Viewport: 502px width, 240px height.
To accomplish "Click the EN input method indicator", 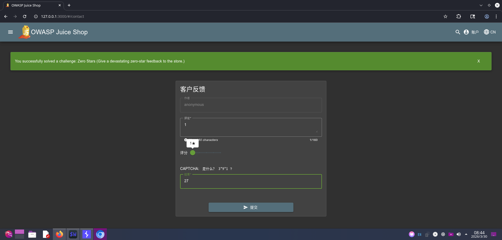I will [420, 235].
